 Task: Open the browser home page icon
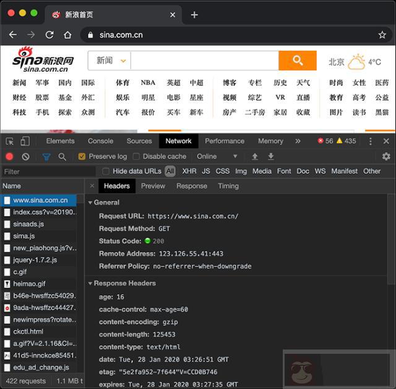click(x=67, y=35)
